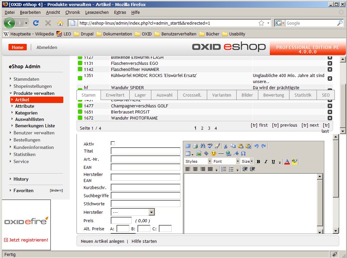The image size is (347, 258).
Task: Switch to the Lager tab
Action: coord(140,95)
